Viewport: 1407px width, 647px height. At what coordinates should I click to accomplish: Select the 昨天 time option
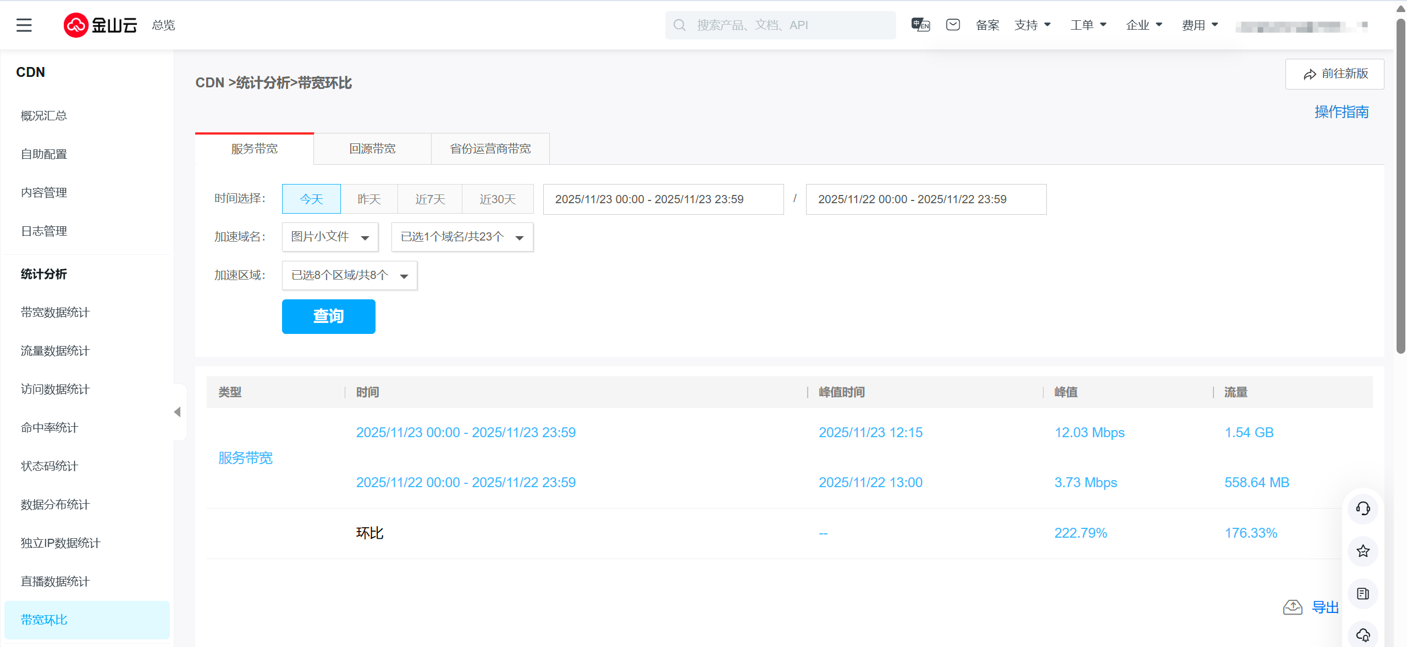(369, 199)
